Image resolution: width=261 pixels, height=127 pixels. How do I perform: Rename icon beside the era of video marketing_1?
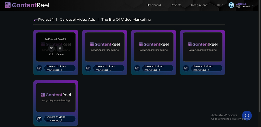point(39,68)
